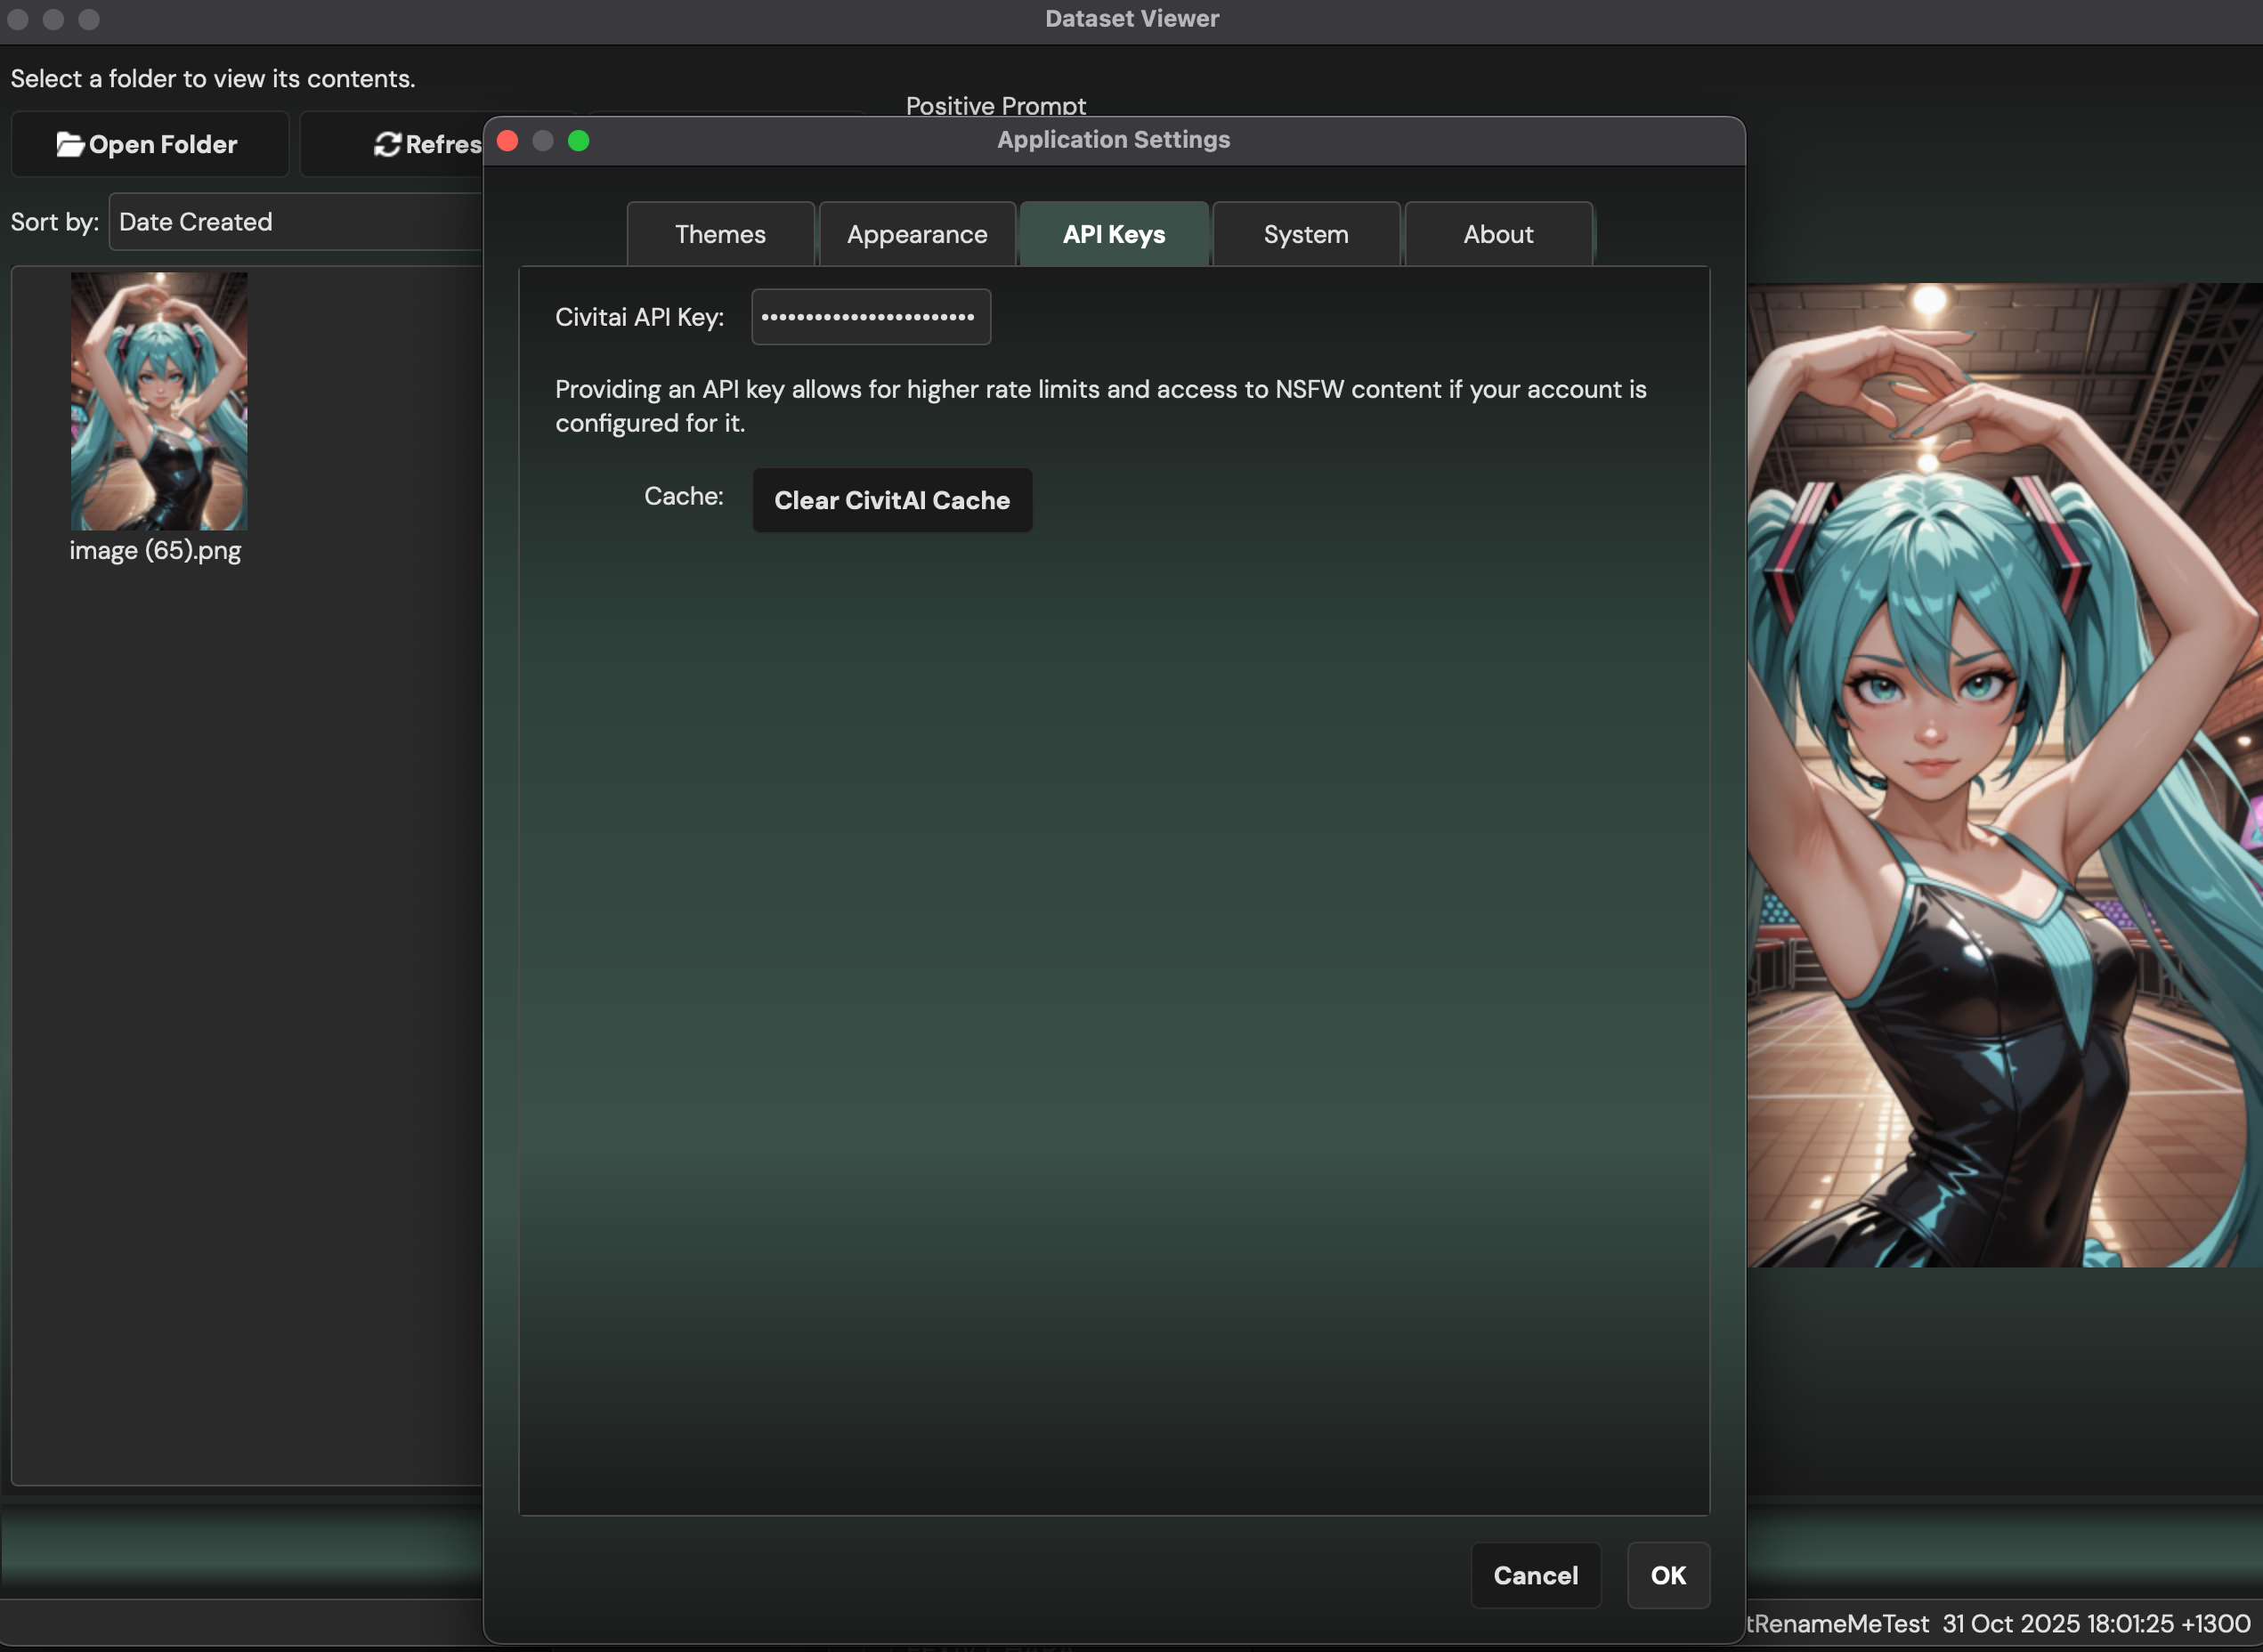The image size is (2263, 1652).
Task: Switch to the Themes tab
Action: 719,233
